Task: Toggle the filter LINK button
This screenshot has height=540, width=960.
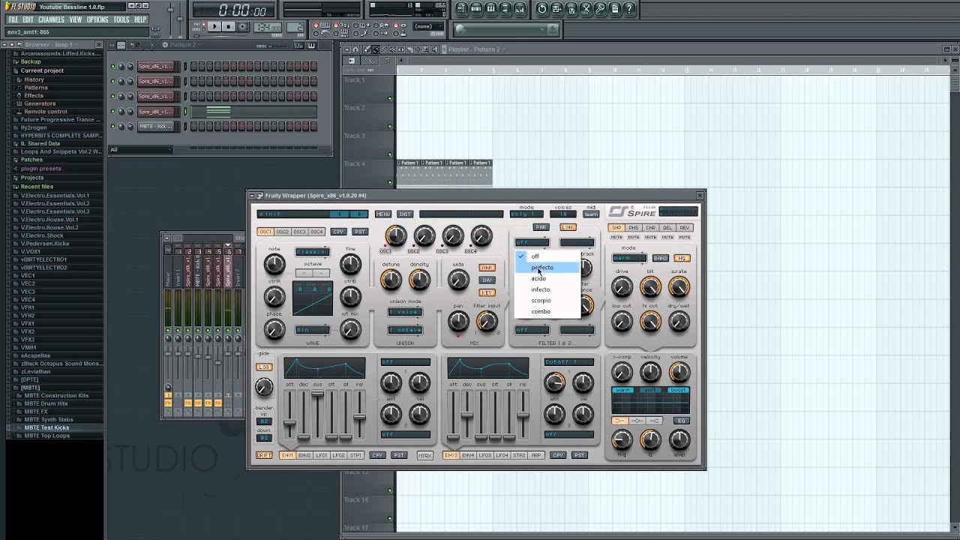Action: tap(568, 227)
